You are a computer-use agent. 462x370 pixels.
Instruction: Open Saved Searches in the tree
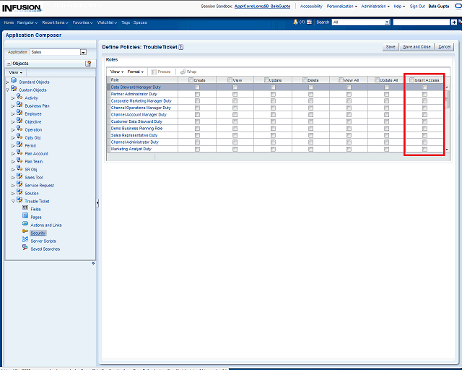pyautogui.click(x=45, y=249)
